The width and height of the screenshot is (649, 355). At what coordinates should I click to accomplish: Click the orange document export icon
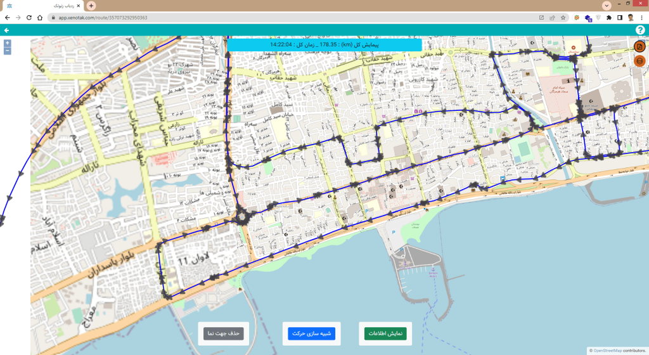coord(639,47)
